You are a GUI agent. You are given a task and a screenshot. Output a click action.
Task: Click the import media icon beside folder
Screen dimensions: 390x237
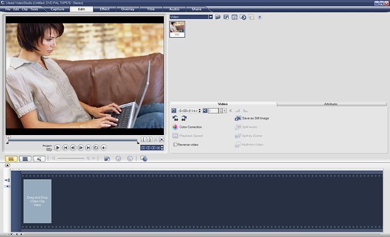[x=226, y=17]
